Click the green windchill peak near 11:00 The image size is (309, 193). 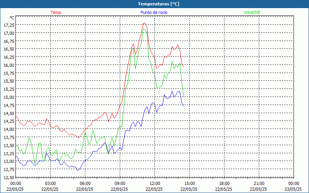click(x=143, y=29)
